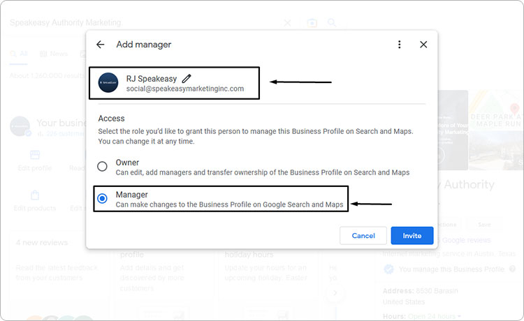This screenshot has height=321, width=524.
Task: Go back with the Add manager arrow
Action: (x=100, y=45)
